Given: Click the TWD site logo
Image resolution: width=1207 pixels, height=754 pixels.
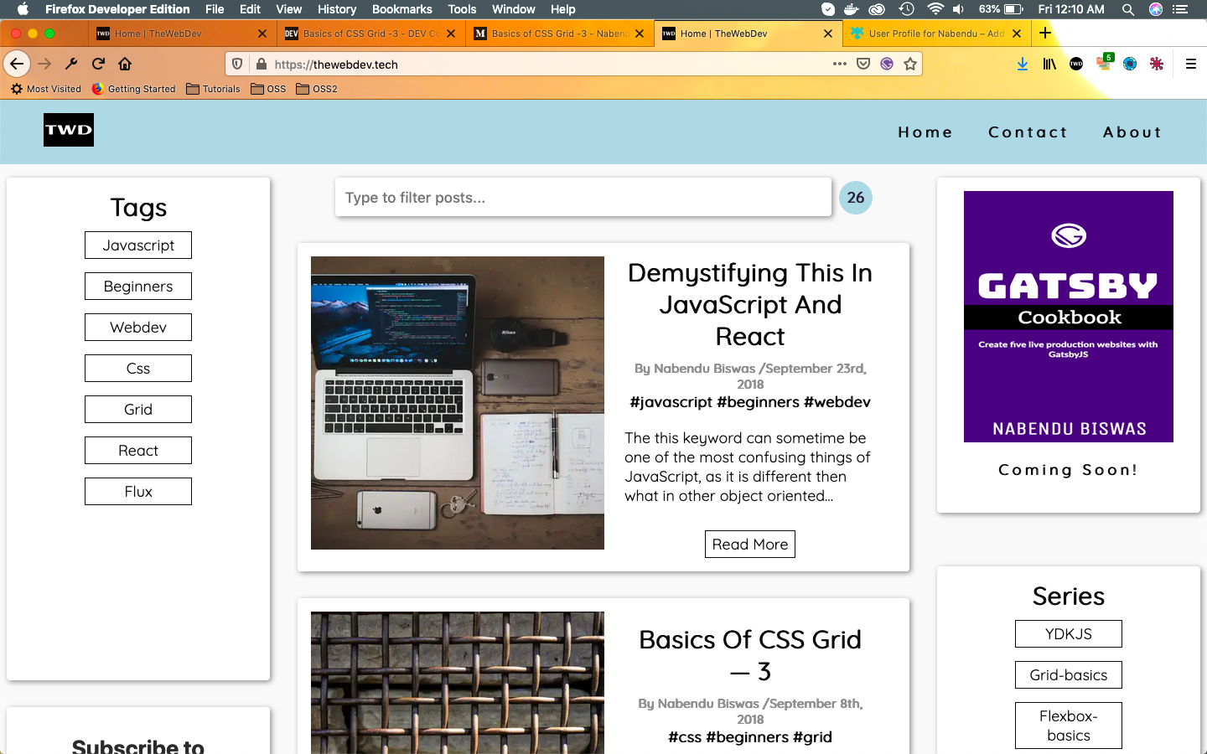Looking at the screenshot, I should 69,130.
